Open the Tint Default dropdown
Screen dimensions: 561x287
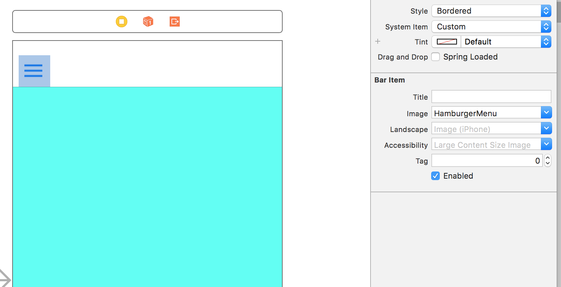click(546, 42)
